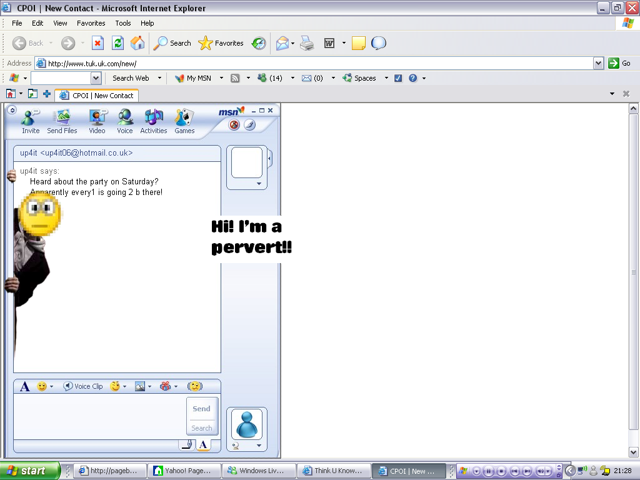Click the Stop icon in the browser toolbar
The width and height of the screenshot is (640, 480).
click(97, 43)
